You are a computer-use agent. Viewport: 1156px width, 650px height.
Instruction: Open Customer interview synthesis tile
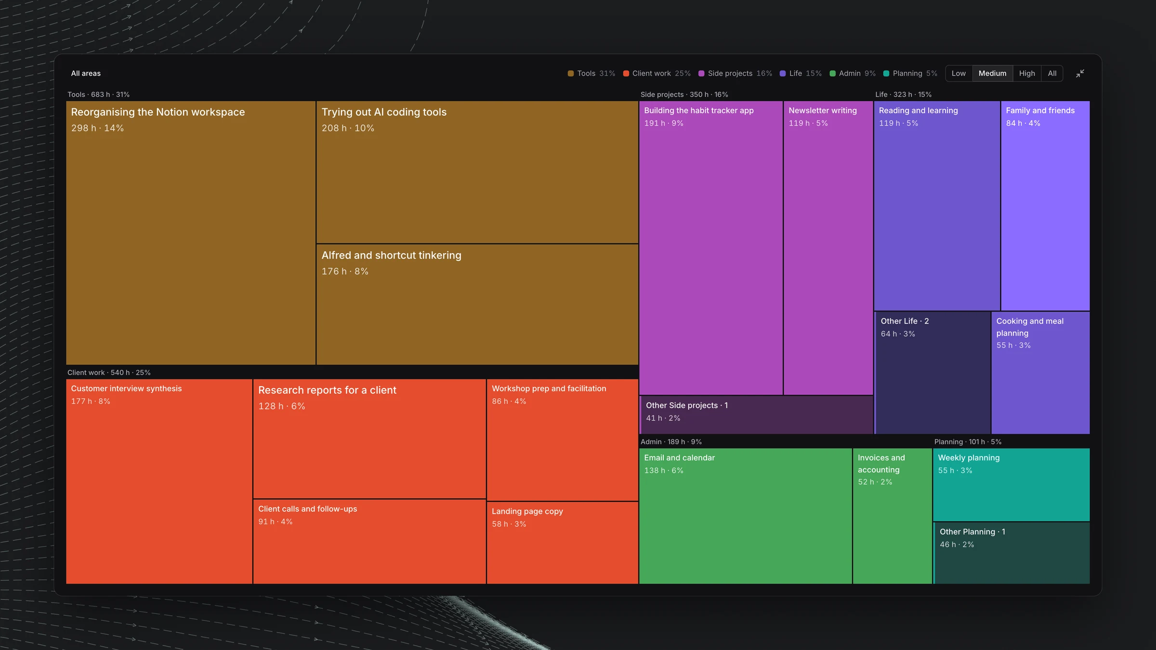[159, 481]
